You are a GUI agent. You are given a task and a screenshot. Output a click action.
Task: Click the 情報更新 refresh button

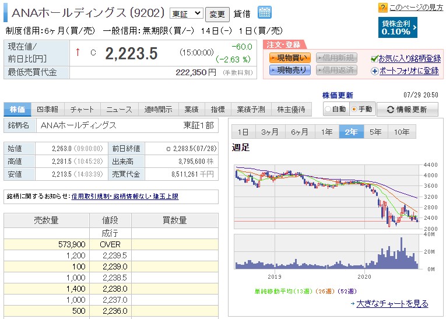[x=408, y=109]
